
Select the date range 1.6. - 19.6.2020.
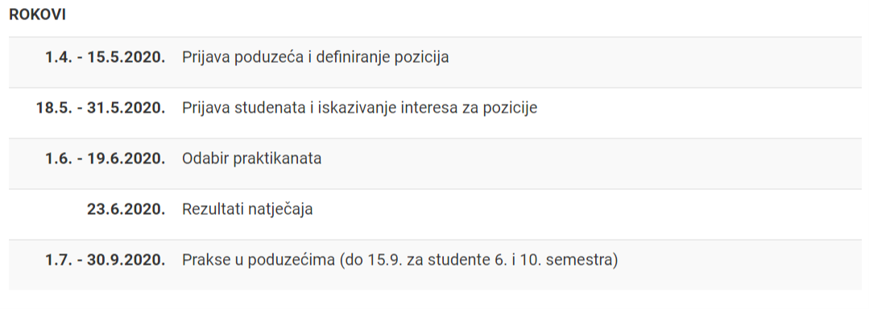coord(105,159)
